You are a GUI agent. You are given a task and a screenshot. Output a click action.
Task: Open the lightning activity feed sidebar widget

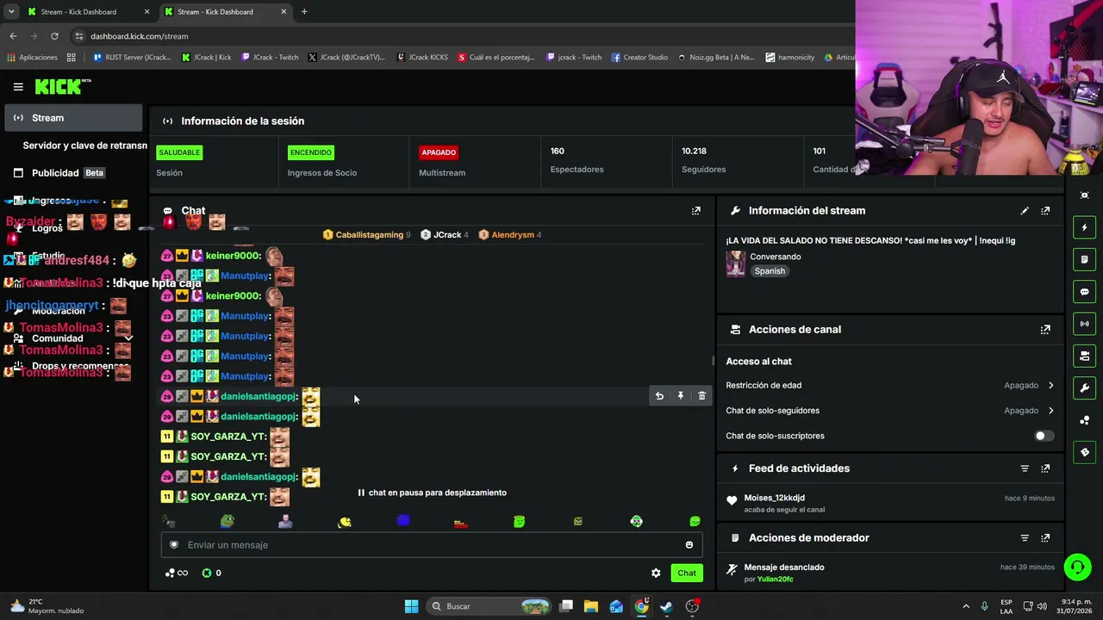pos(1085,227)
